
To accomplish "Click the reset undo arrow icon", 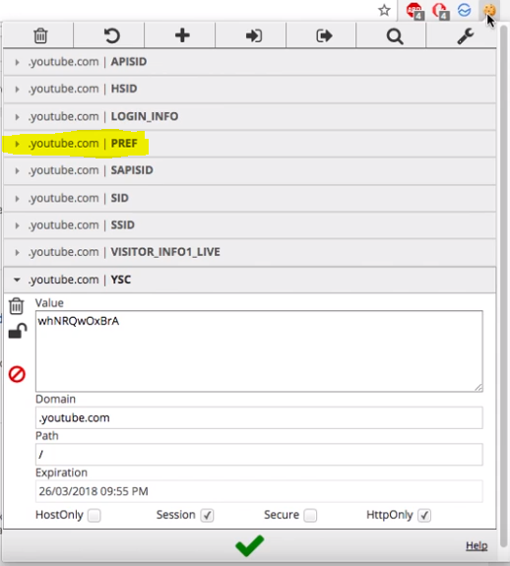I will pos(111,35).
